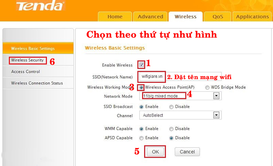Open Wireless Basic Settings in sidebar
This screenshot has width=273, height=166.
click(38, 48)
